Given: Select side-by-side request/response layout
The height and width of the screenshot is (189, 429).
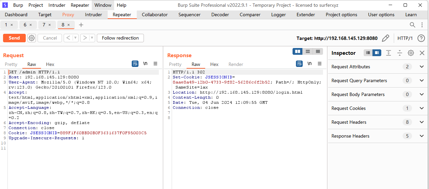Looking at the screenshot, I should (x=298, y=51).
